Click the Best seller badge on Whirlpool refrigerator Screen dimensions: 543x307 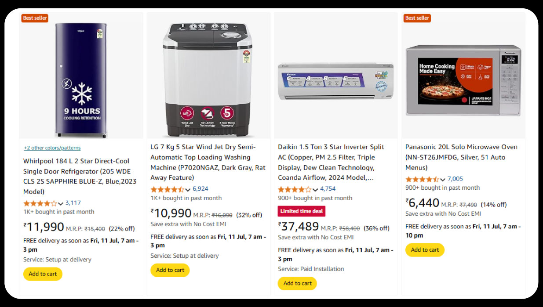click(x=35, y=18)
